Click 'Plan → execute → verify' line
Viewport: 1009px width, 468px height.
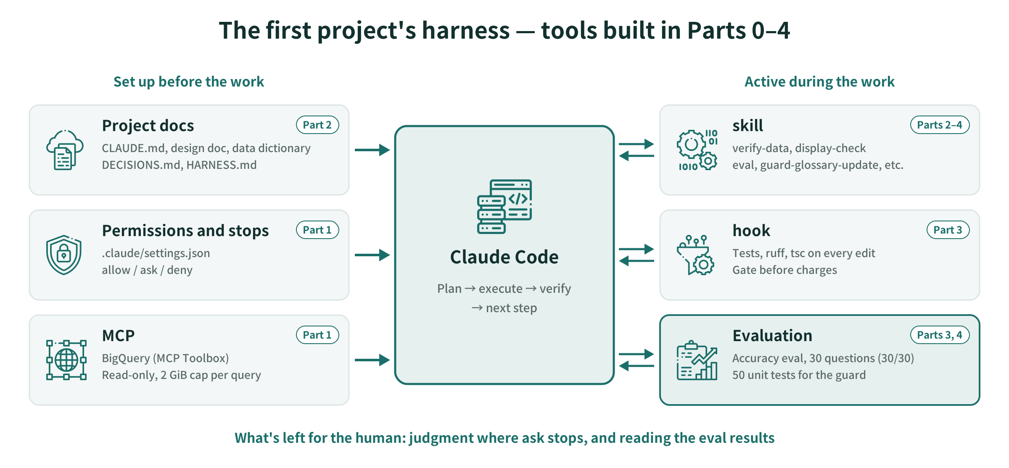(x=504, y=289)
